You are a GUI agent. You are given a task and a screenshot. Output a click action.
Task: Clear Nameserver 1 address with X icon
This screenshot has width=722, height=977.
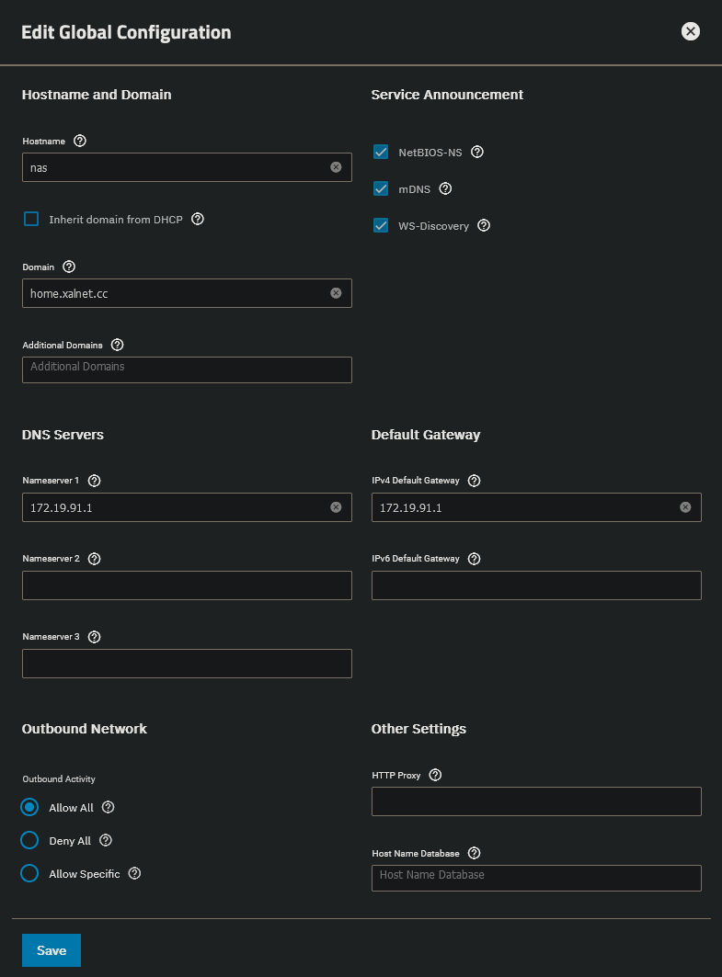(x=336, y=507)
